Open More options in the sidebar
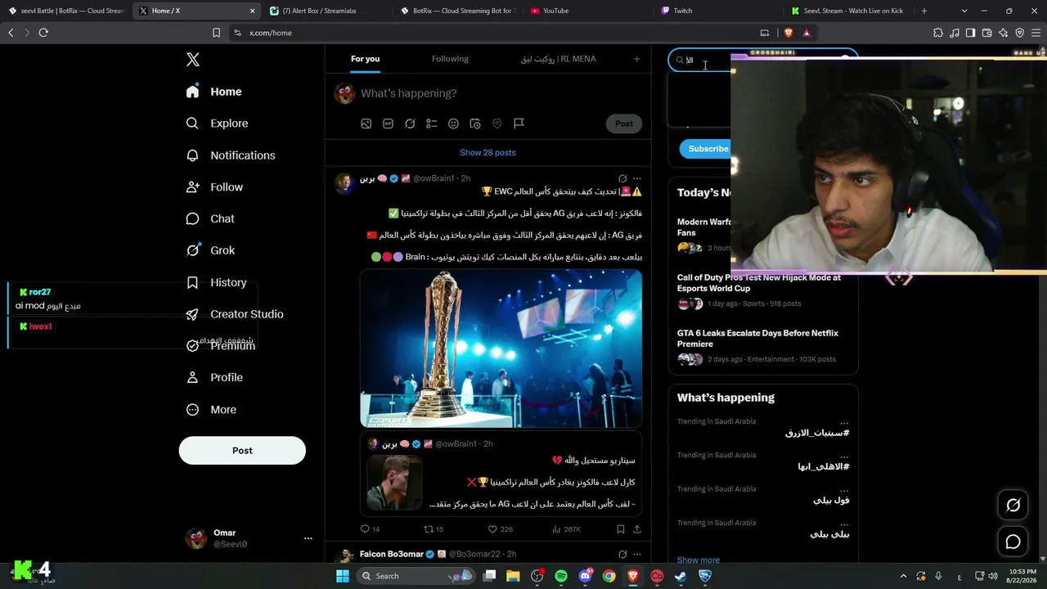The width and height of the screenshot is (1047, 589). (x=211, y=410)
